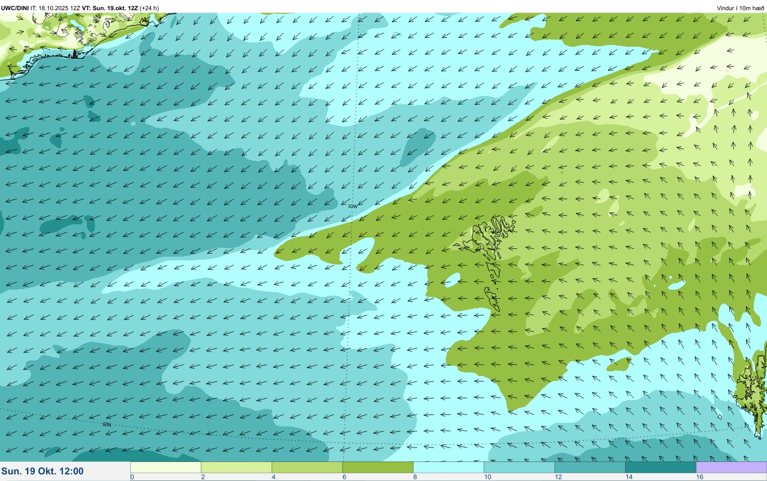Click the pale yellow 0-2 legend swatch
This screenshot has width=767, height=481.
(x=166, y=467)
